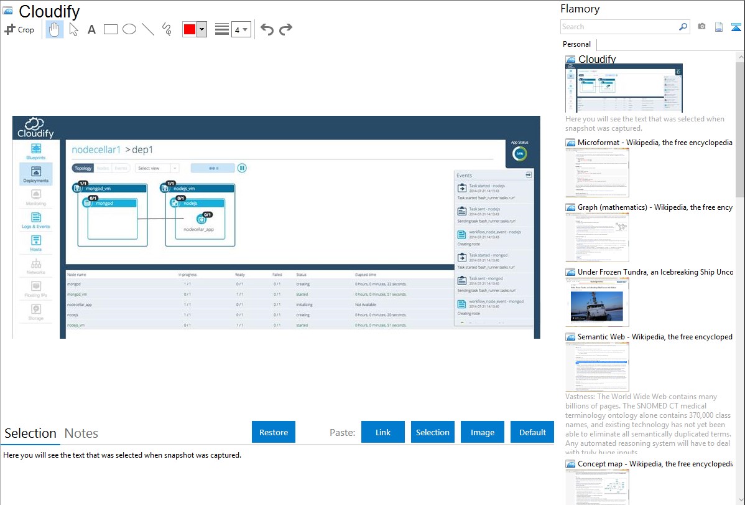Click the nodecellar_app node icon
Image resolution: width=745 pixels, height=505 pixels.
tap(201, 220)
